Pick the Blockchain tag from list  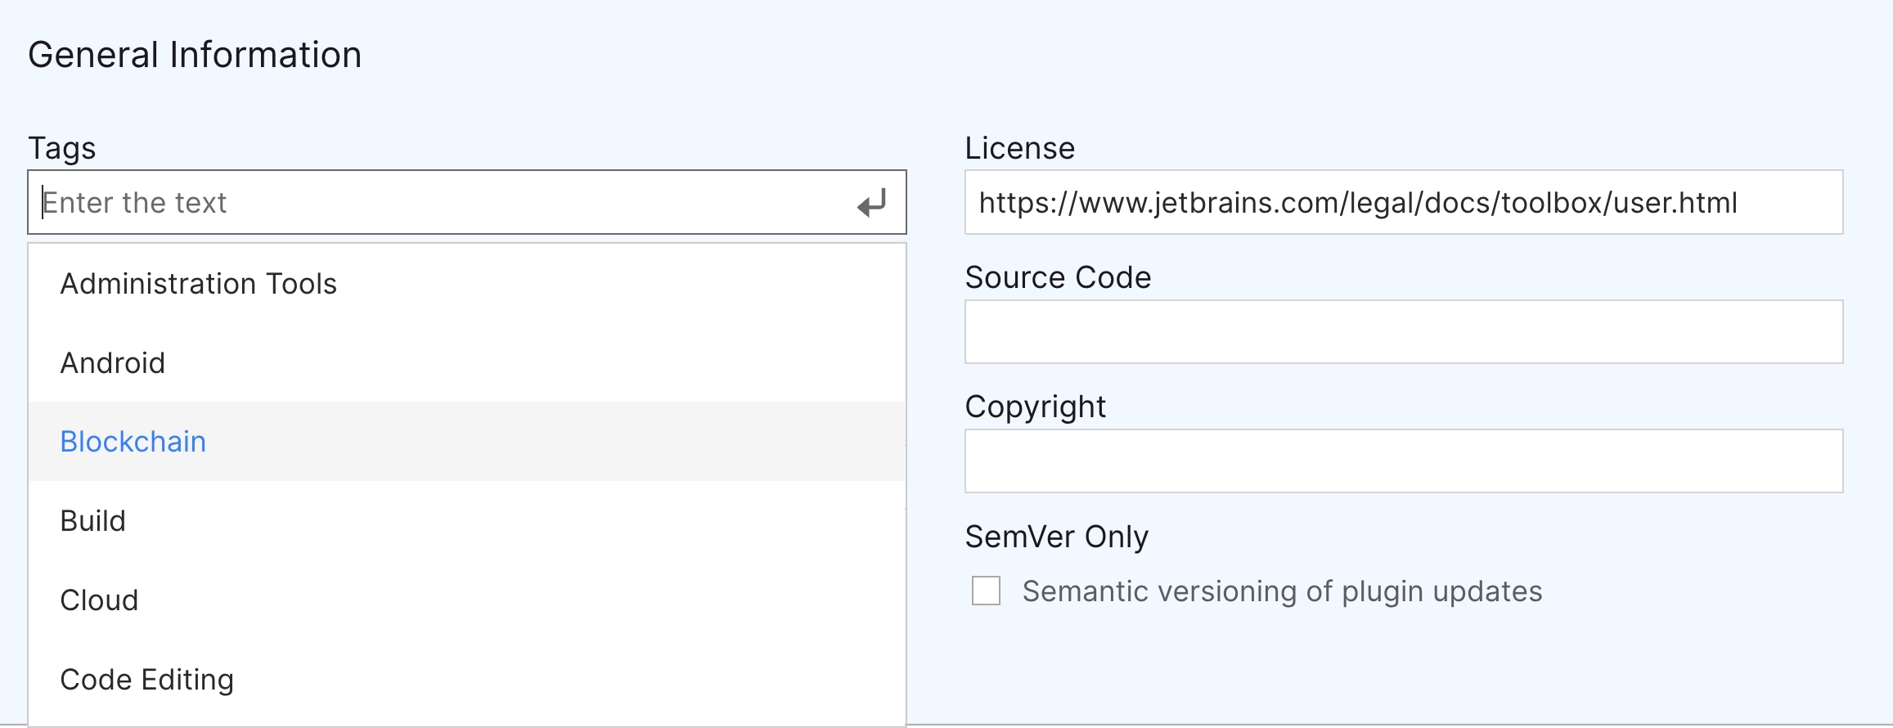coord(467,442)
